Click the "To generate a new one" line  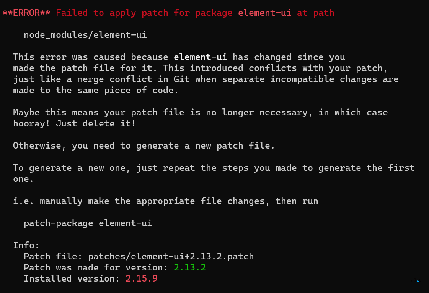click(214, 168)
